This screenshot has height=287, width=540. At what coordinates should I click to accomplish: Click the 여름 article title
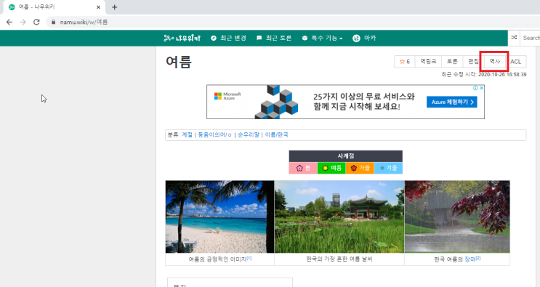178,62
